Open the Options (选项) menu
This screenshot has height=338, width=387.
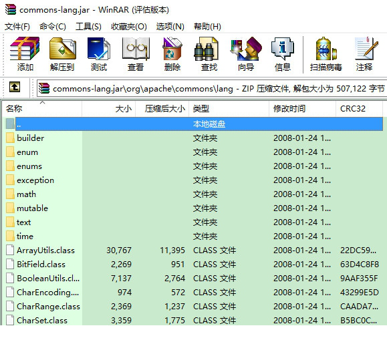point(170,27)
